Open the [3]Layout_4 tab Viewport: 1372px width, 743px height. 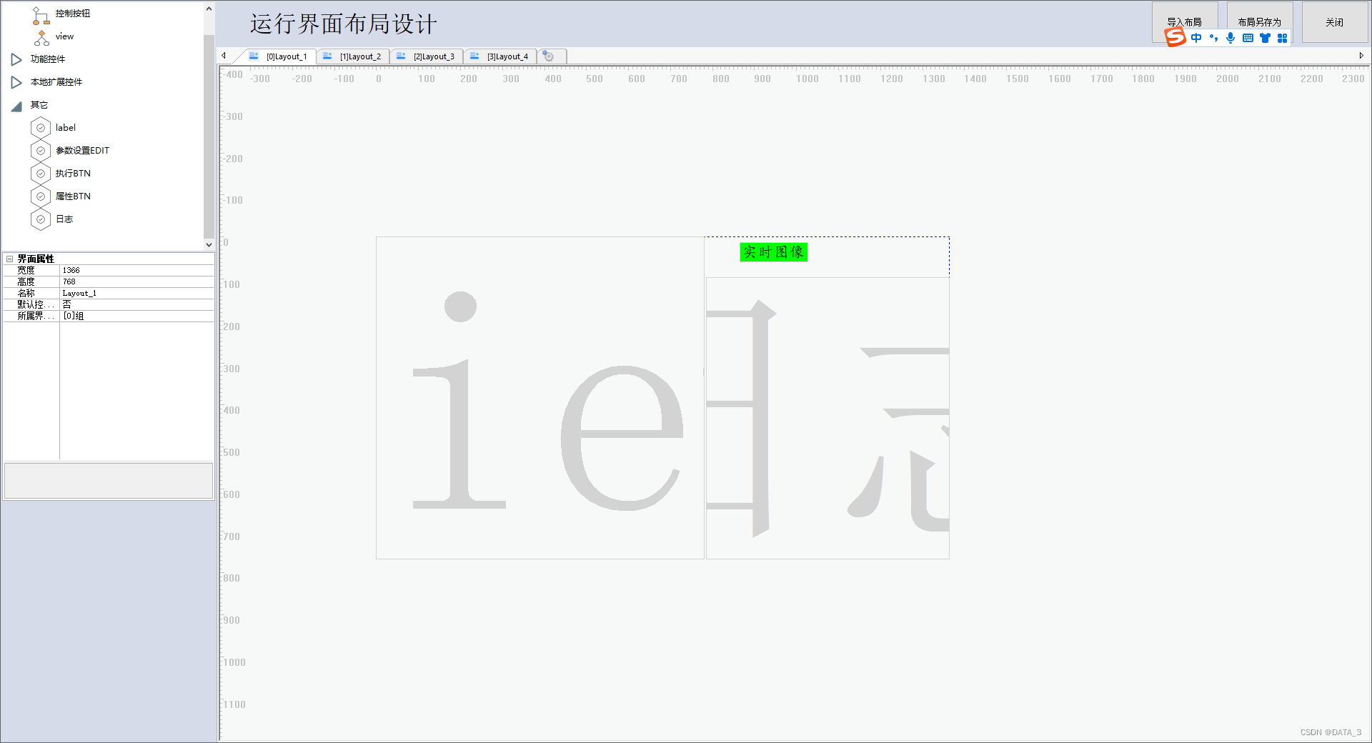(x=507, y=56)
